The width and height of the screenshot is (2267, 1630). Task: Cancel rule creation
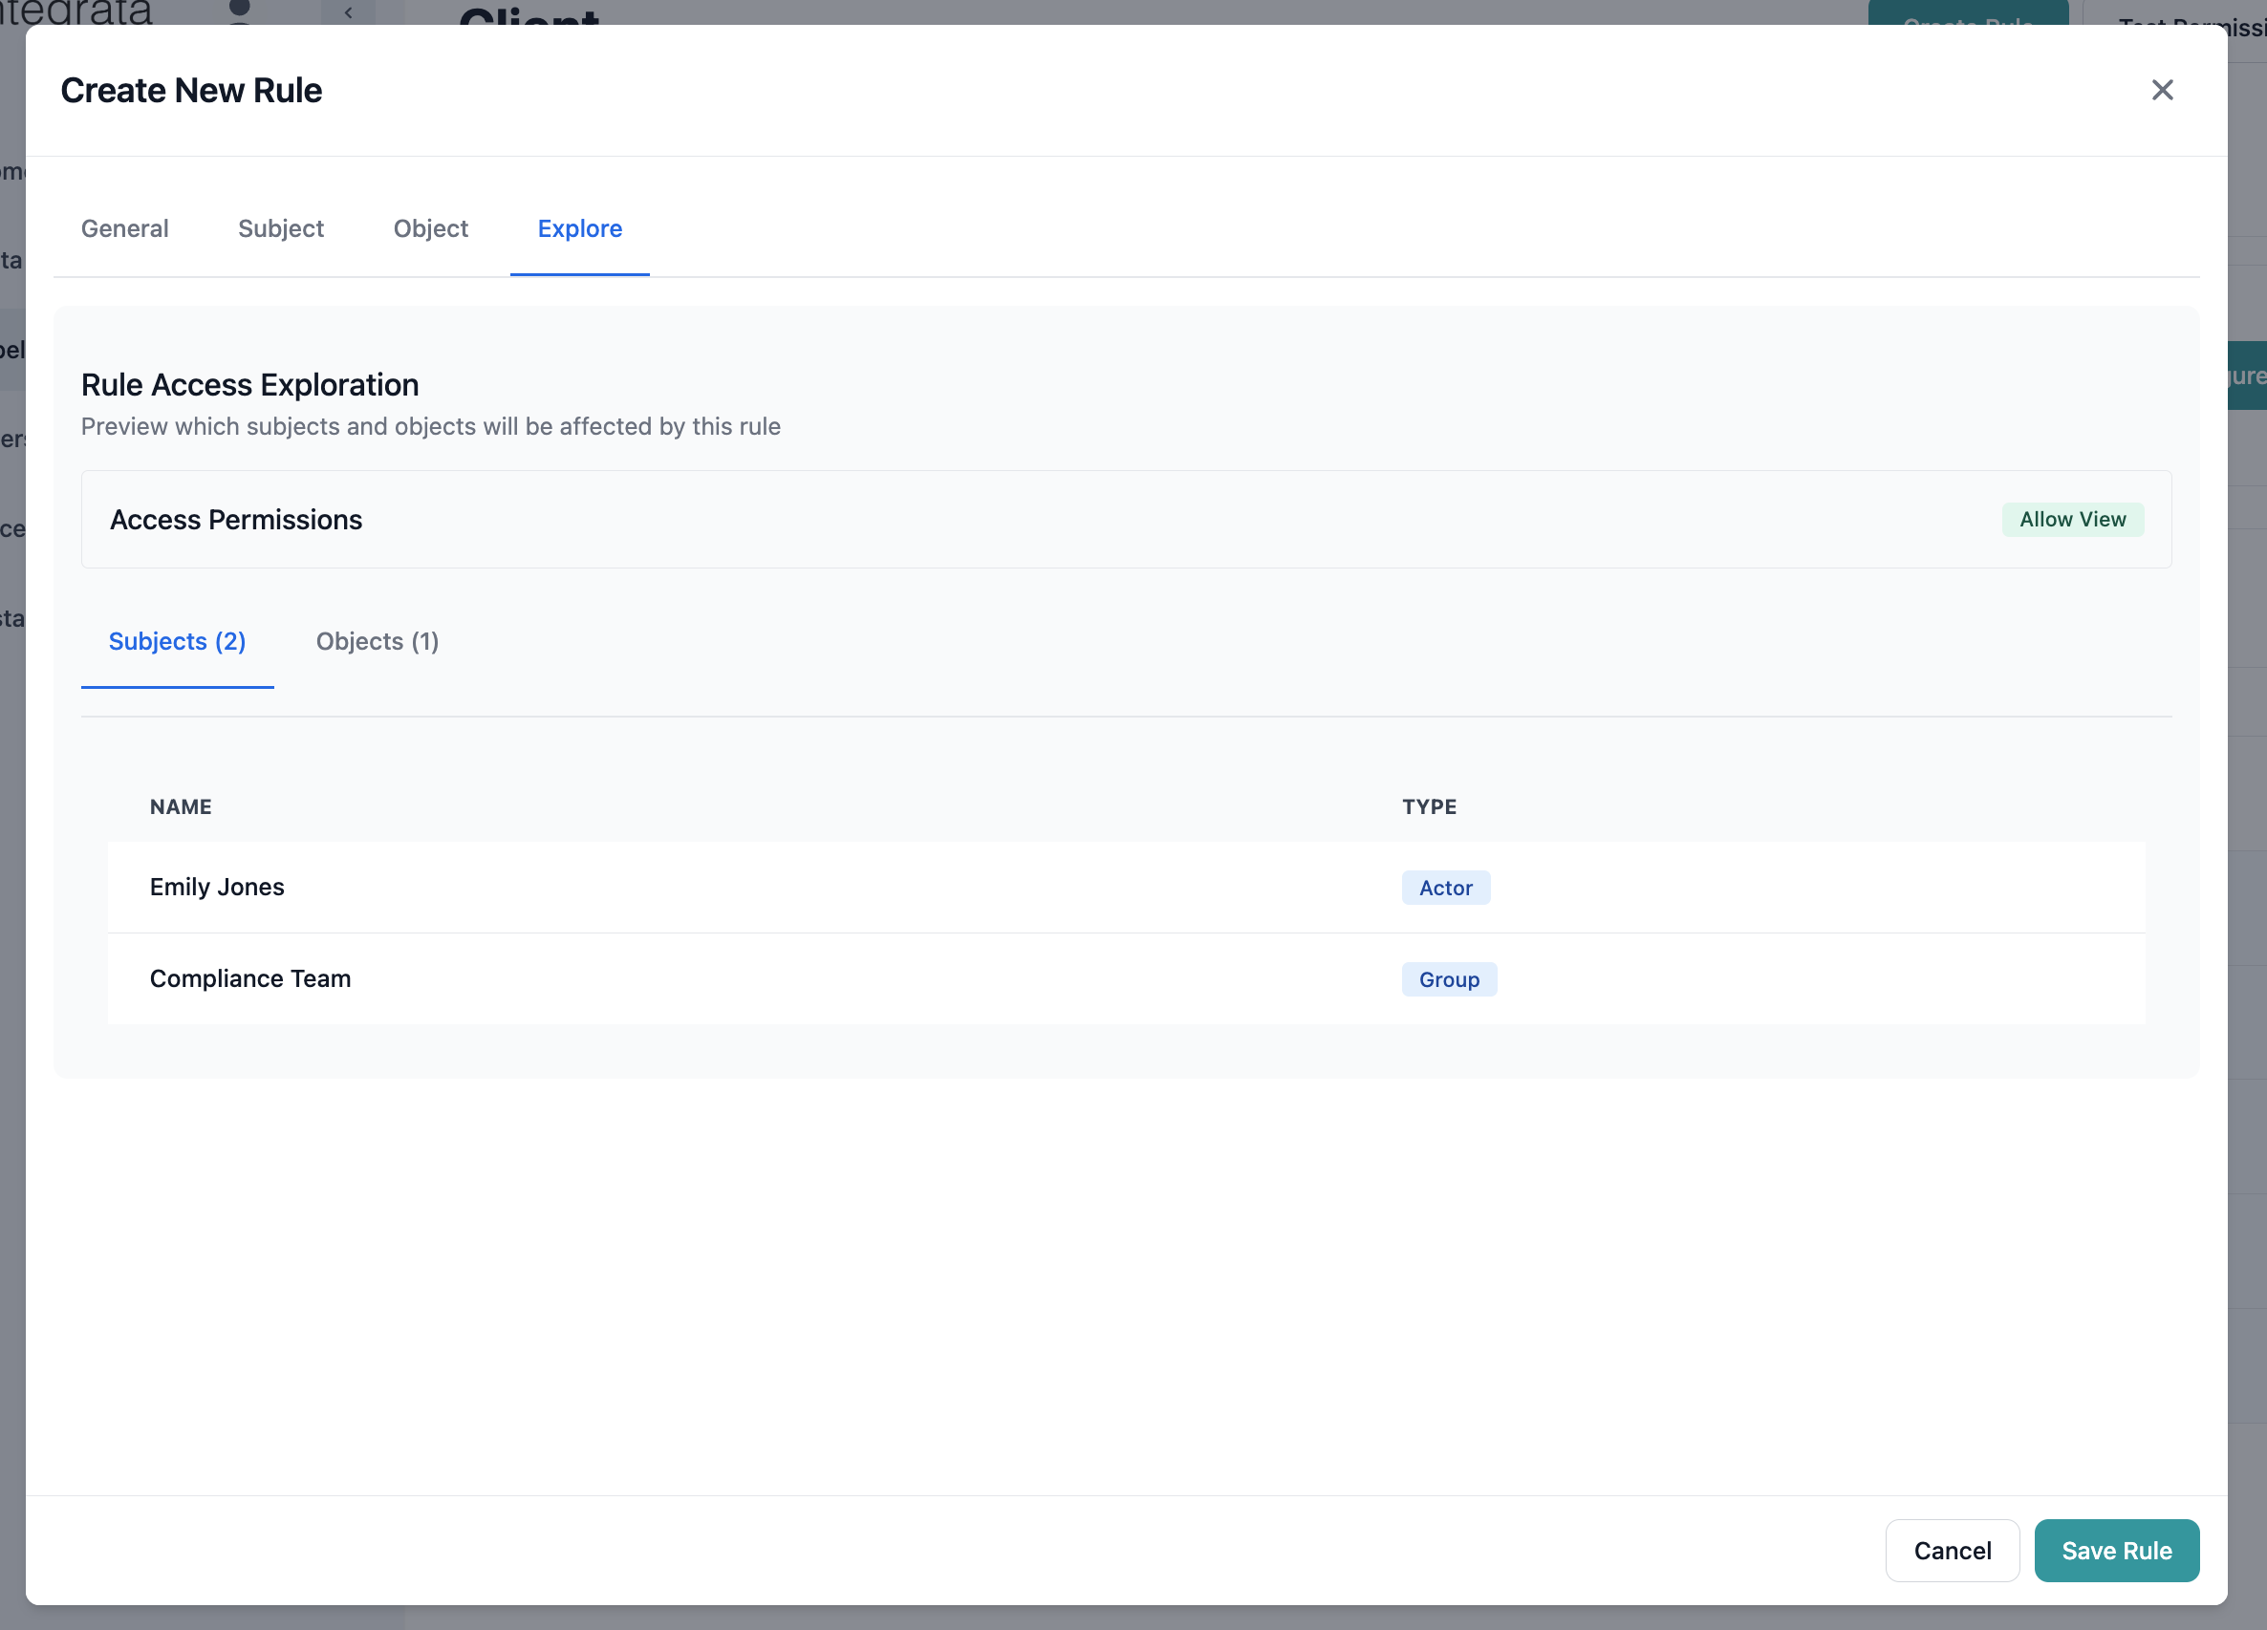point(1953,1550)
